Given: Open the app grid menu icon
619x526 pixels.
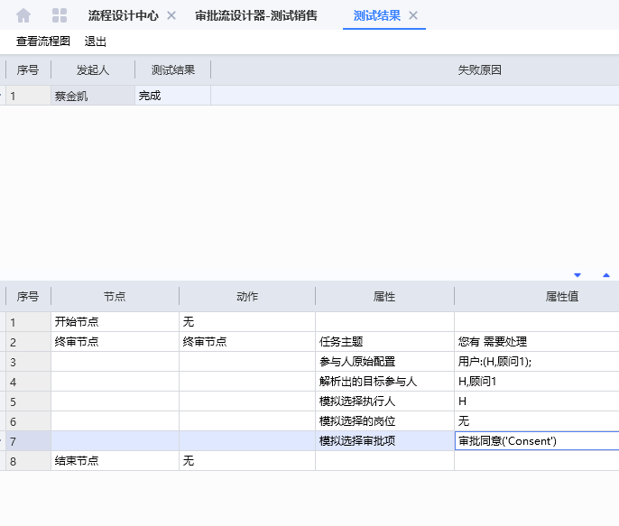Looking at the screenshot, I should pos(60,15).
